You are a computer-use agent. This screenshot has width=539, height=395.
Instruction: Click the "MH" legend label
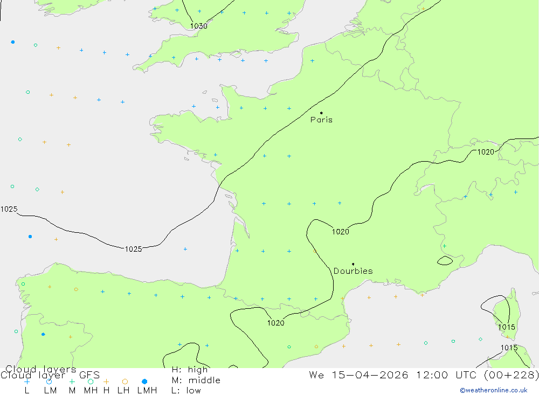click(91, 391)
